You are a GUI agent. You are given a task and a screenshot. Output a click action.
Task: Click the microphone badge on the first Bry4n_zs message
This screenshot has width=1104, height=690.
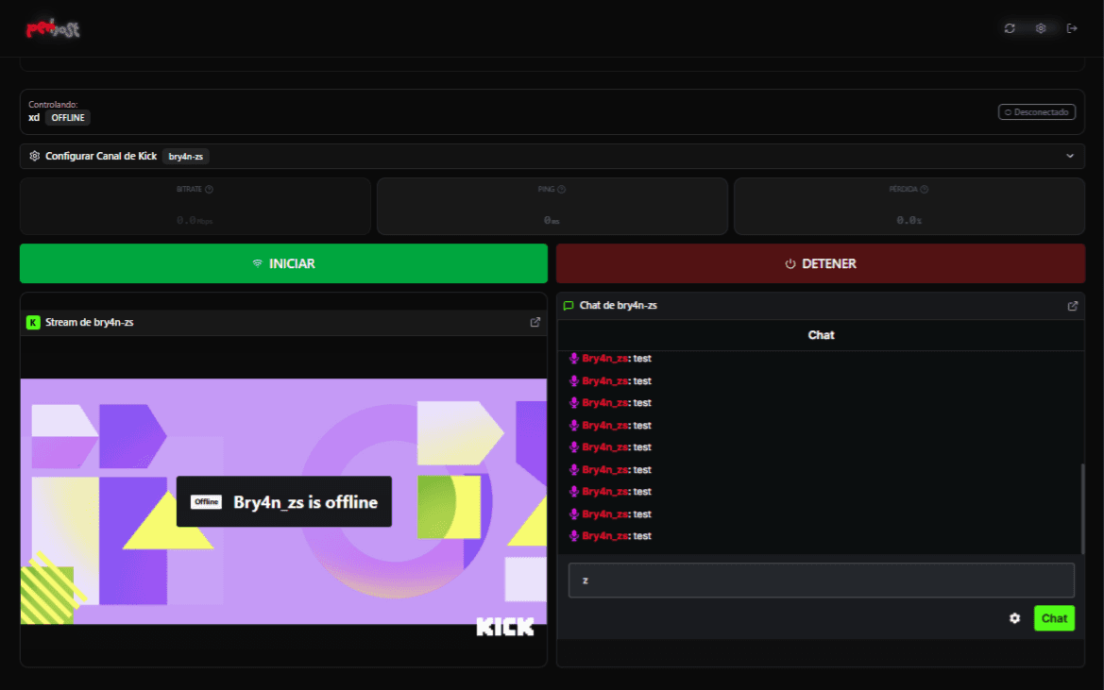(x=576, y=359)
